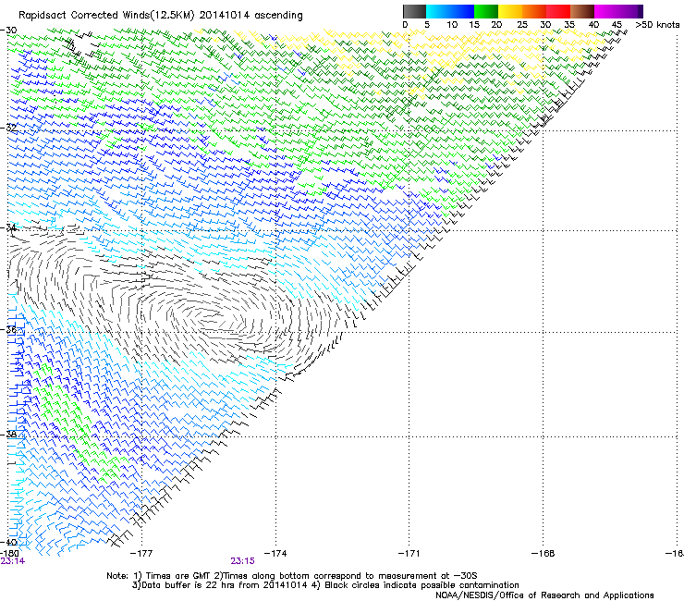The height and width of the screenshot is (601, 684).
Task: Click the latitude label '-30'
Action: click(x=8, y=31)
